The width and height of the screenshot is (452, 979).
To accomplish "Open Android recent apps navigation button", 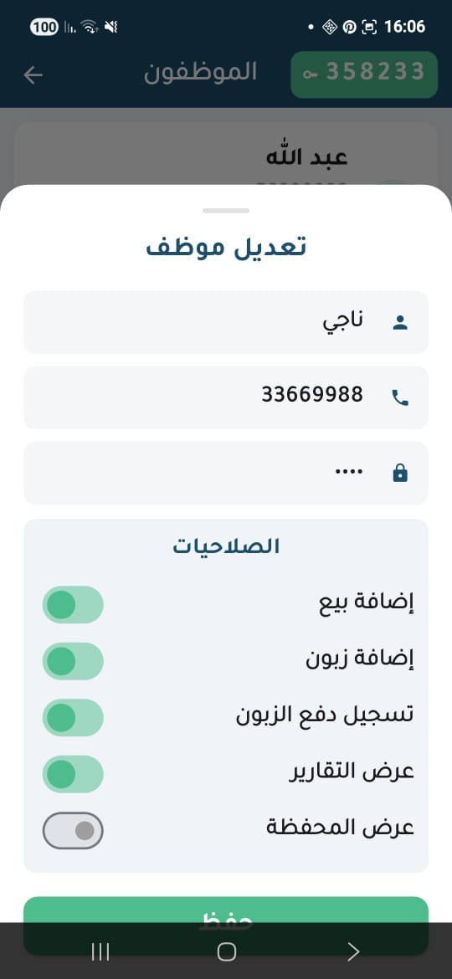I will click(100, 951).
